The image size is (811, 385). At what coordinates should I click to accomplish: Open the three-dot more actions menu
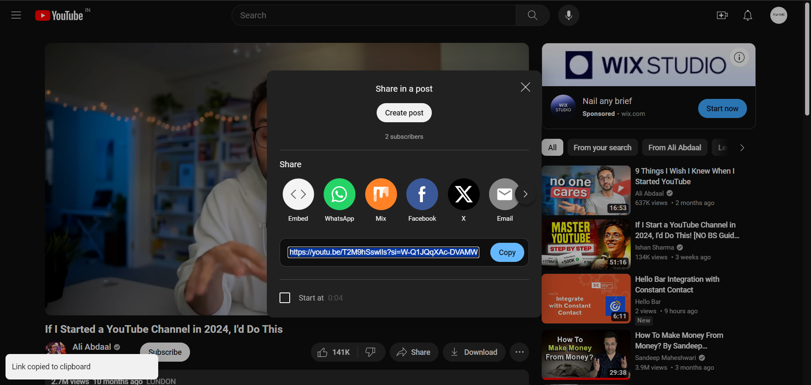pyautogui.click(x=520, y=352)
